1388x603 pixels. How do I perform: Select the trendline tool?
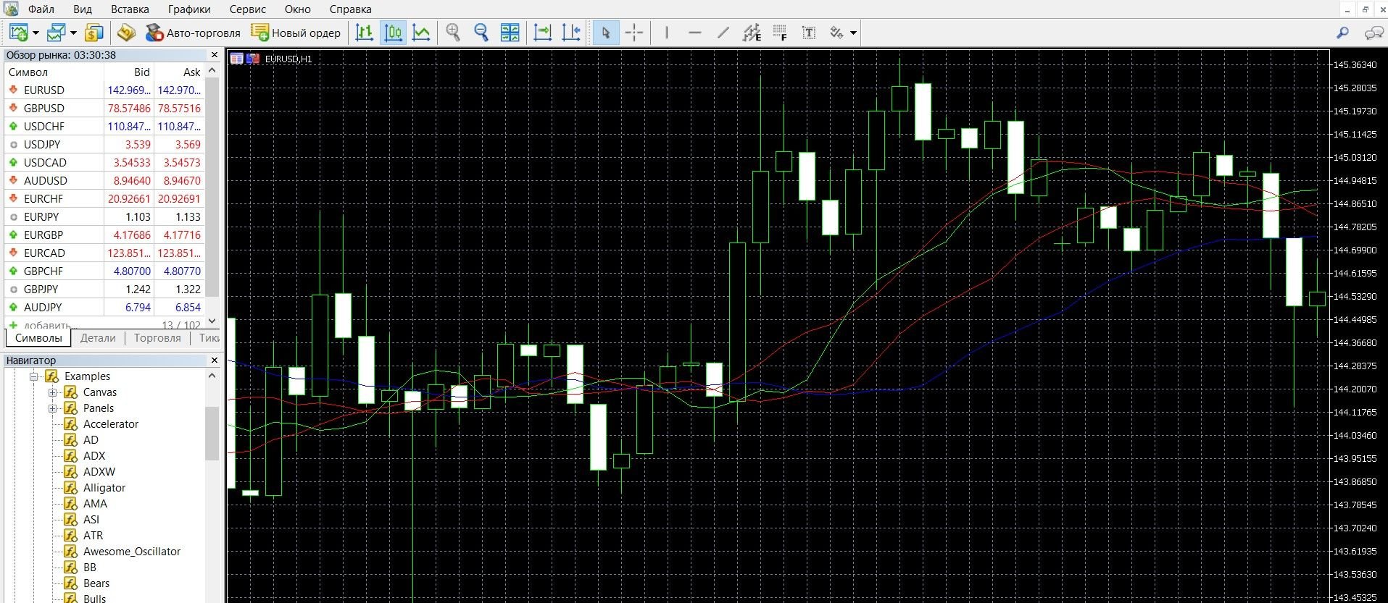pyautogui.click(x=723, y=33)
